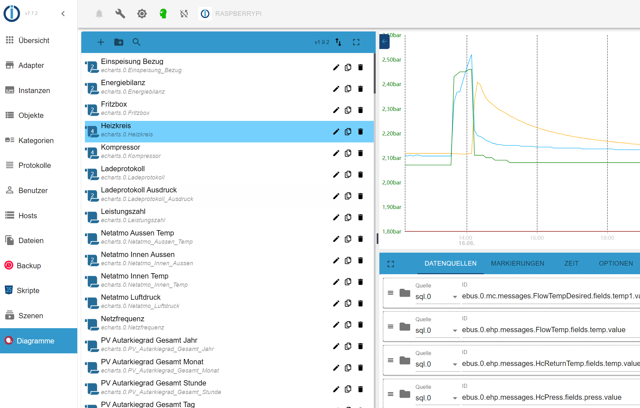Click the ID field with FlowTempDesired
The height and width of the screenshot is (408, 640).
click(551, 296)
